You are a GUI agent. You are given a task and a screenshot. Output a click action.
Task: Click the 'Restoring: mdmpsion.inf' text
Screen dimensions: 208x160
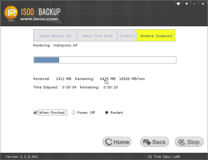click(55, 45)
